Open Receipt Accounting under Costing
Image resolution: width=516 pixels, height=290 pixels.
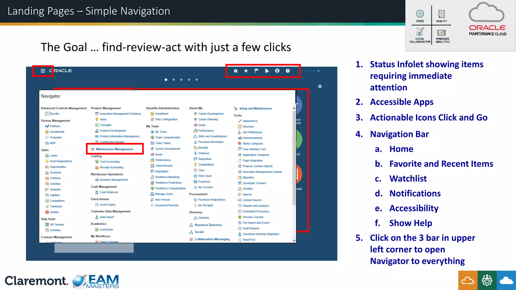point(111,167)
